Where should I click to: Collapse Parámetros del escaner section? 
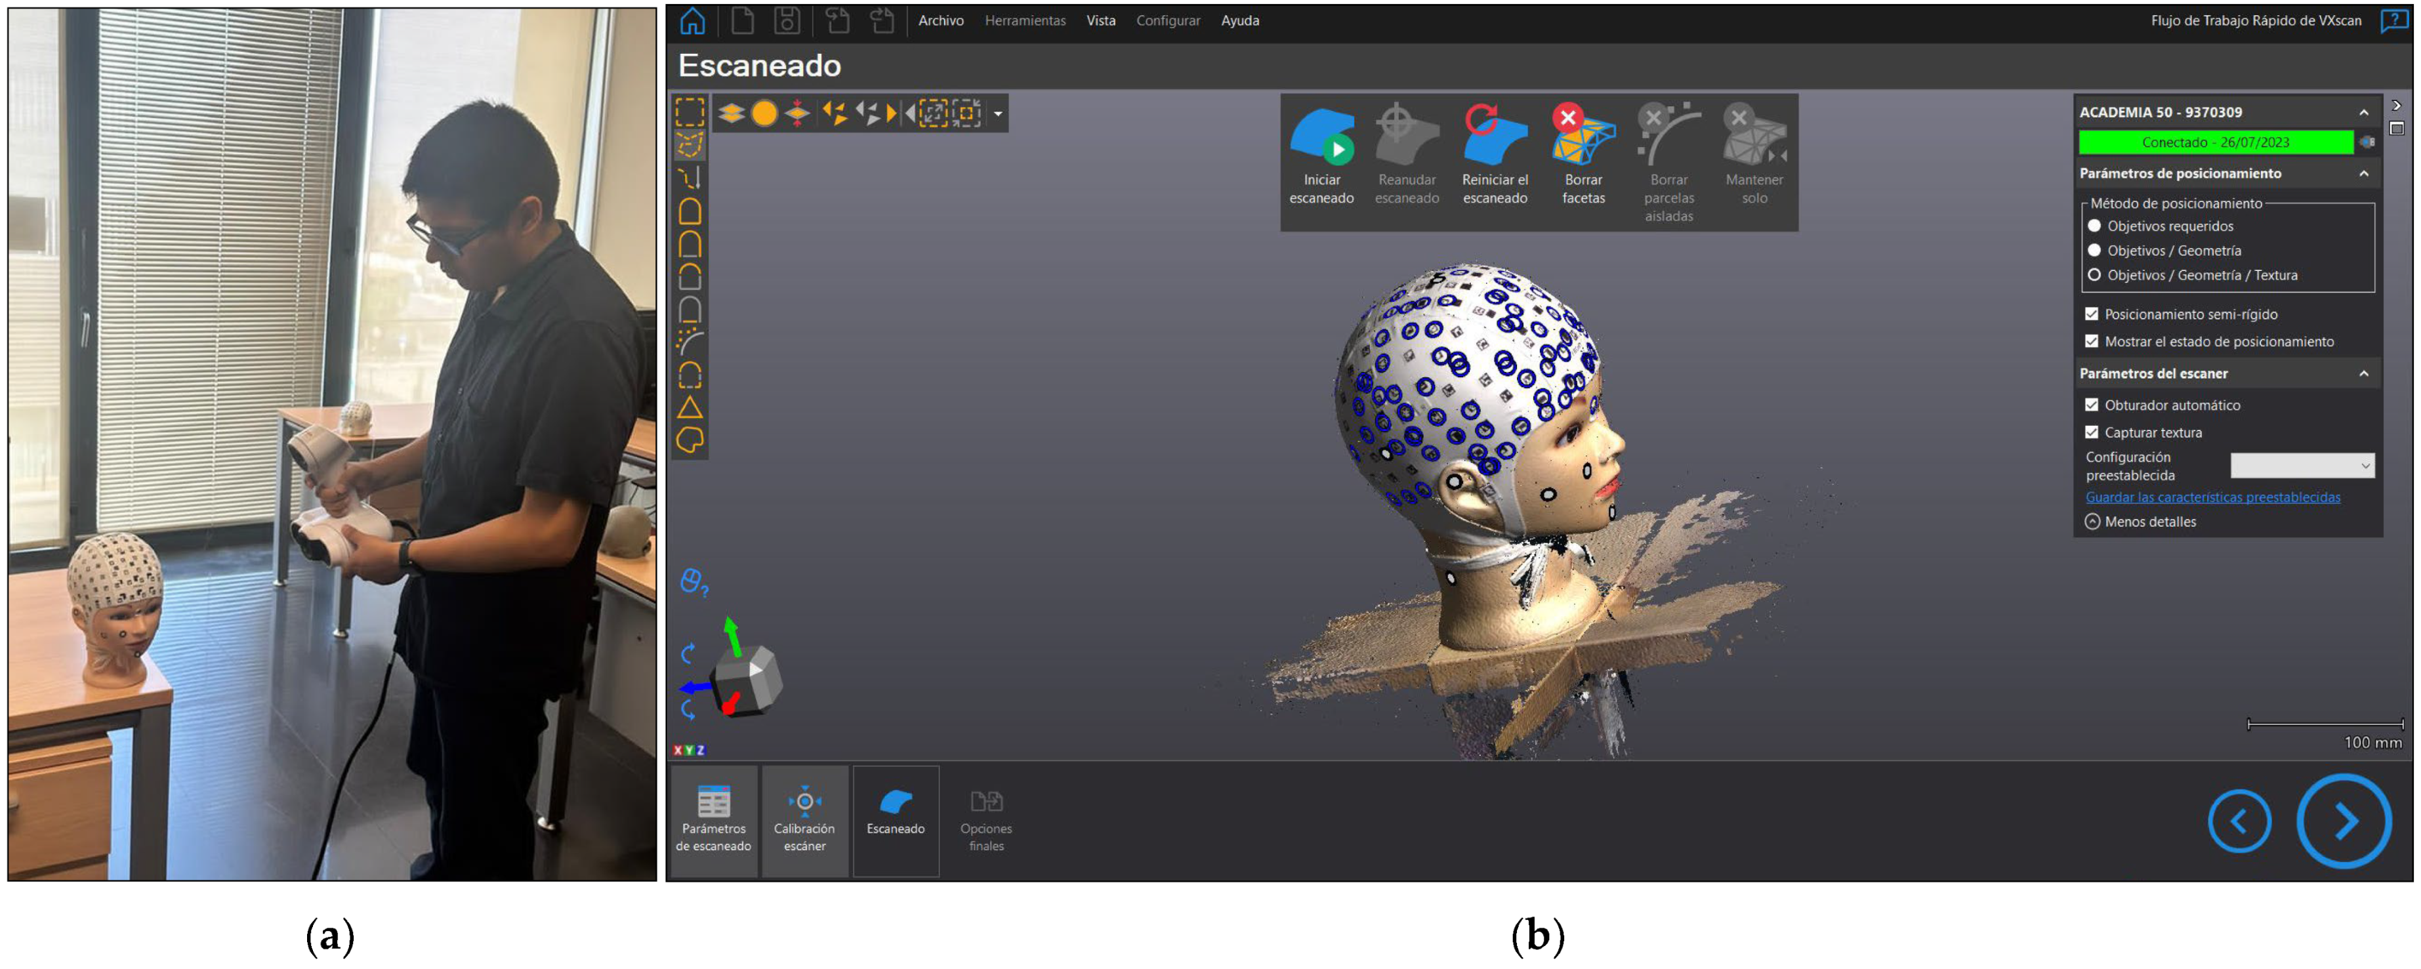(2364, 374)
